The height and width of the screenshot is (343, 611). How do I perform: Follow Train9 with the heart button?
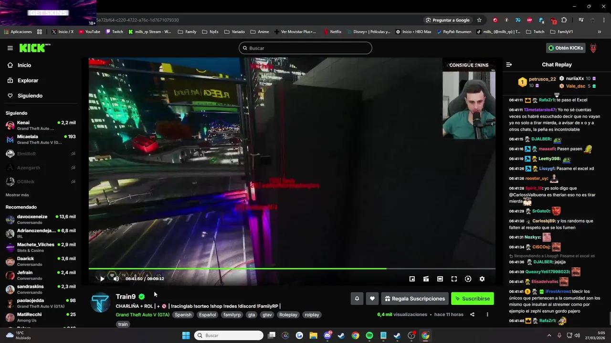372,299
